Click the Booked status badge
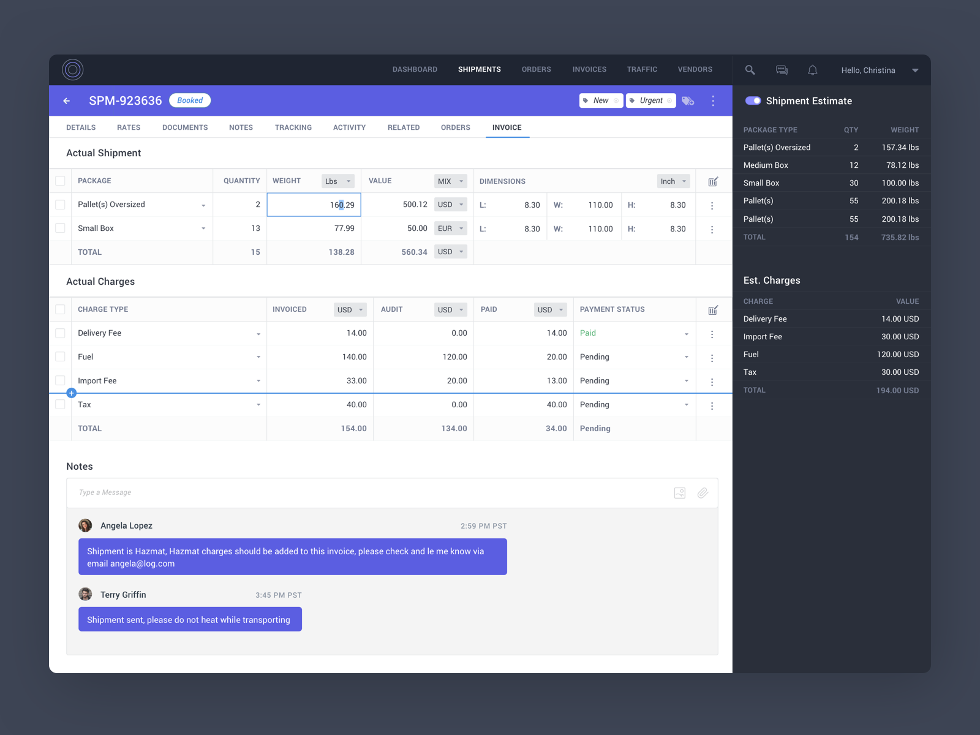The width and height of the screenshot is (980, 735). click(x=190, y=100)
